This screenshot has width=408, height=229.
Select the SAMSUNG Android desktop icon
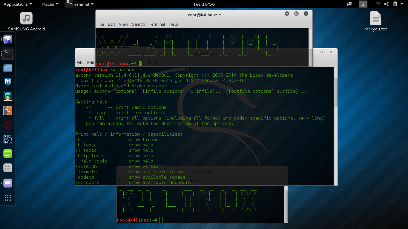(x=26, y=21)
